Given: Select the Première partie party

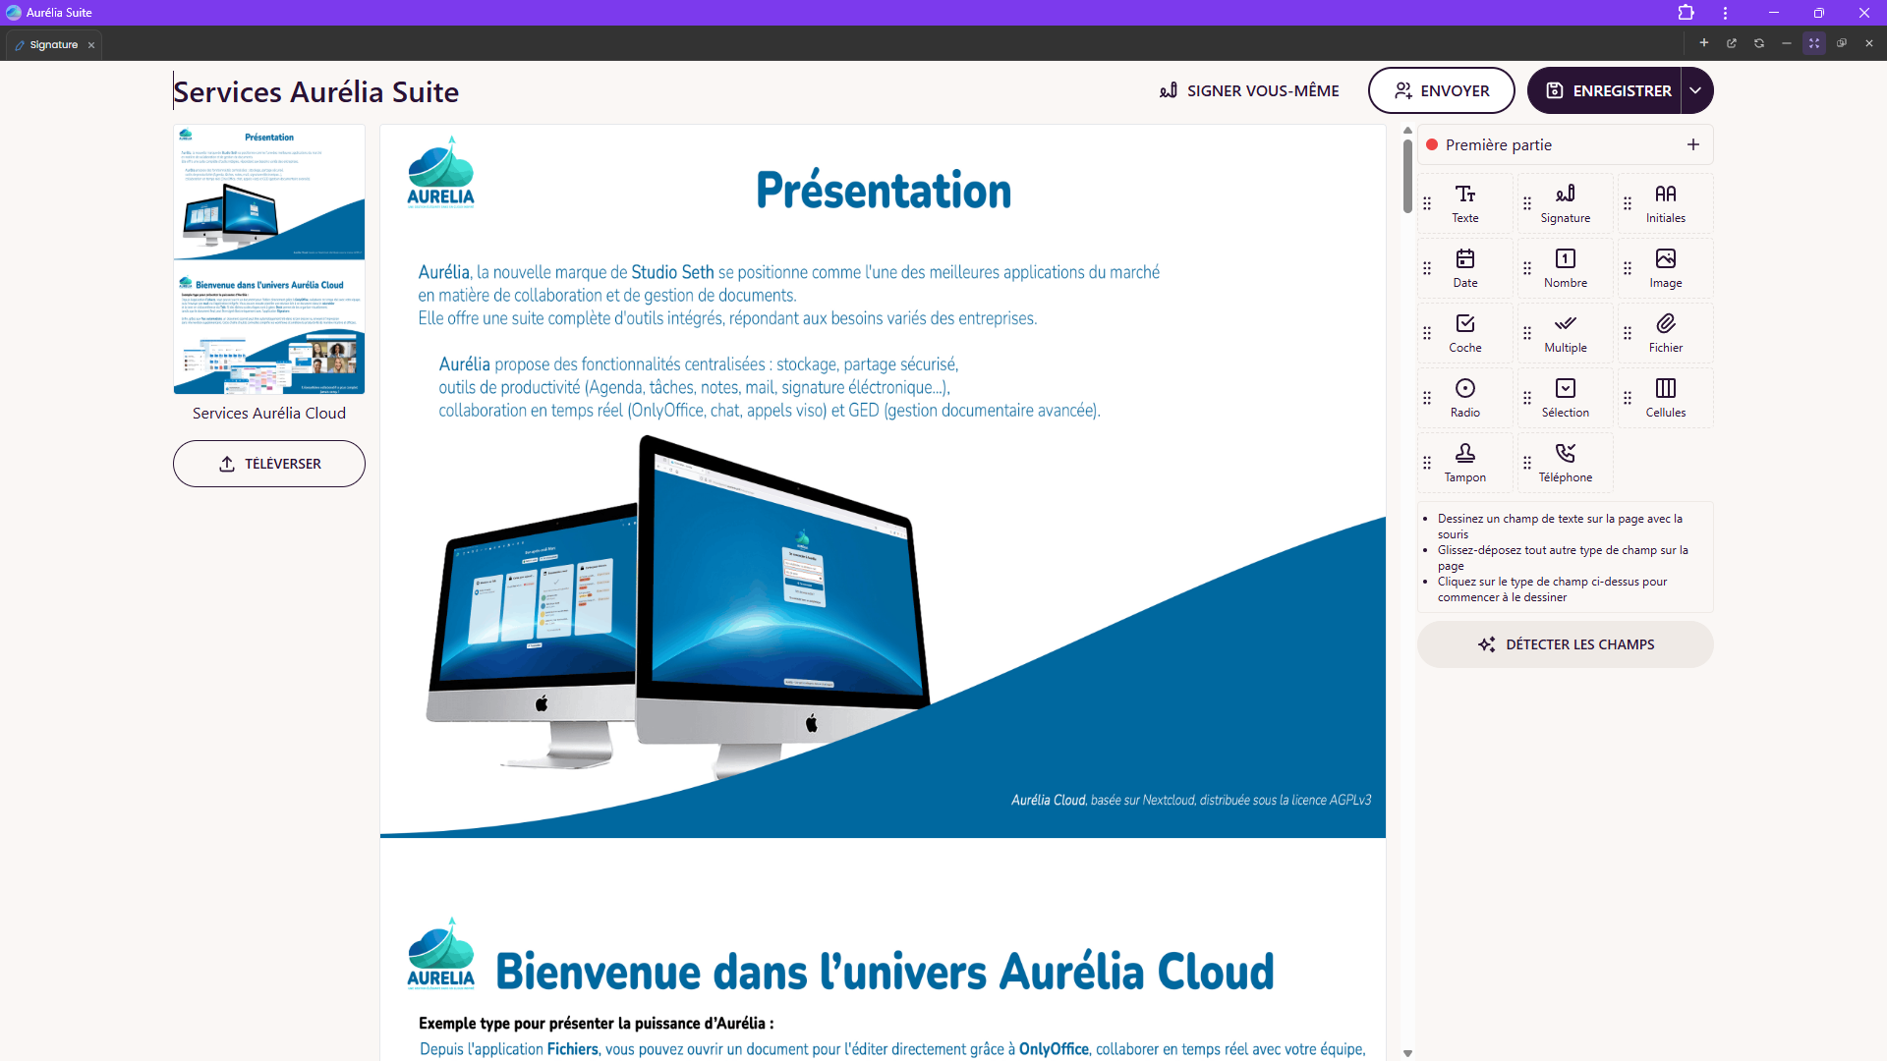Looking at the screenshot, I should (1566, 144).
